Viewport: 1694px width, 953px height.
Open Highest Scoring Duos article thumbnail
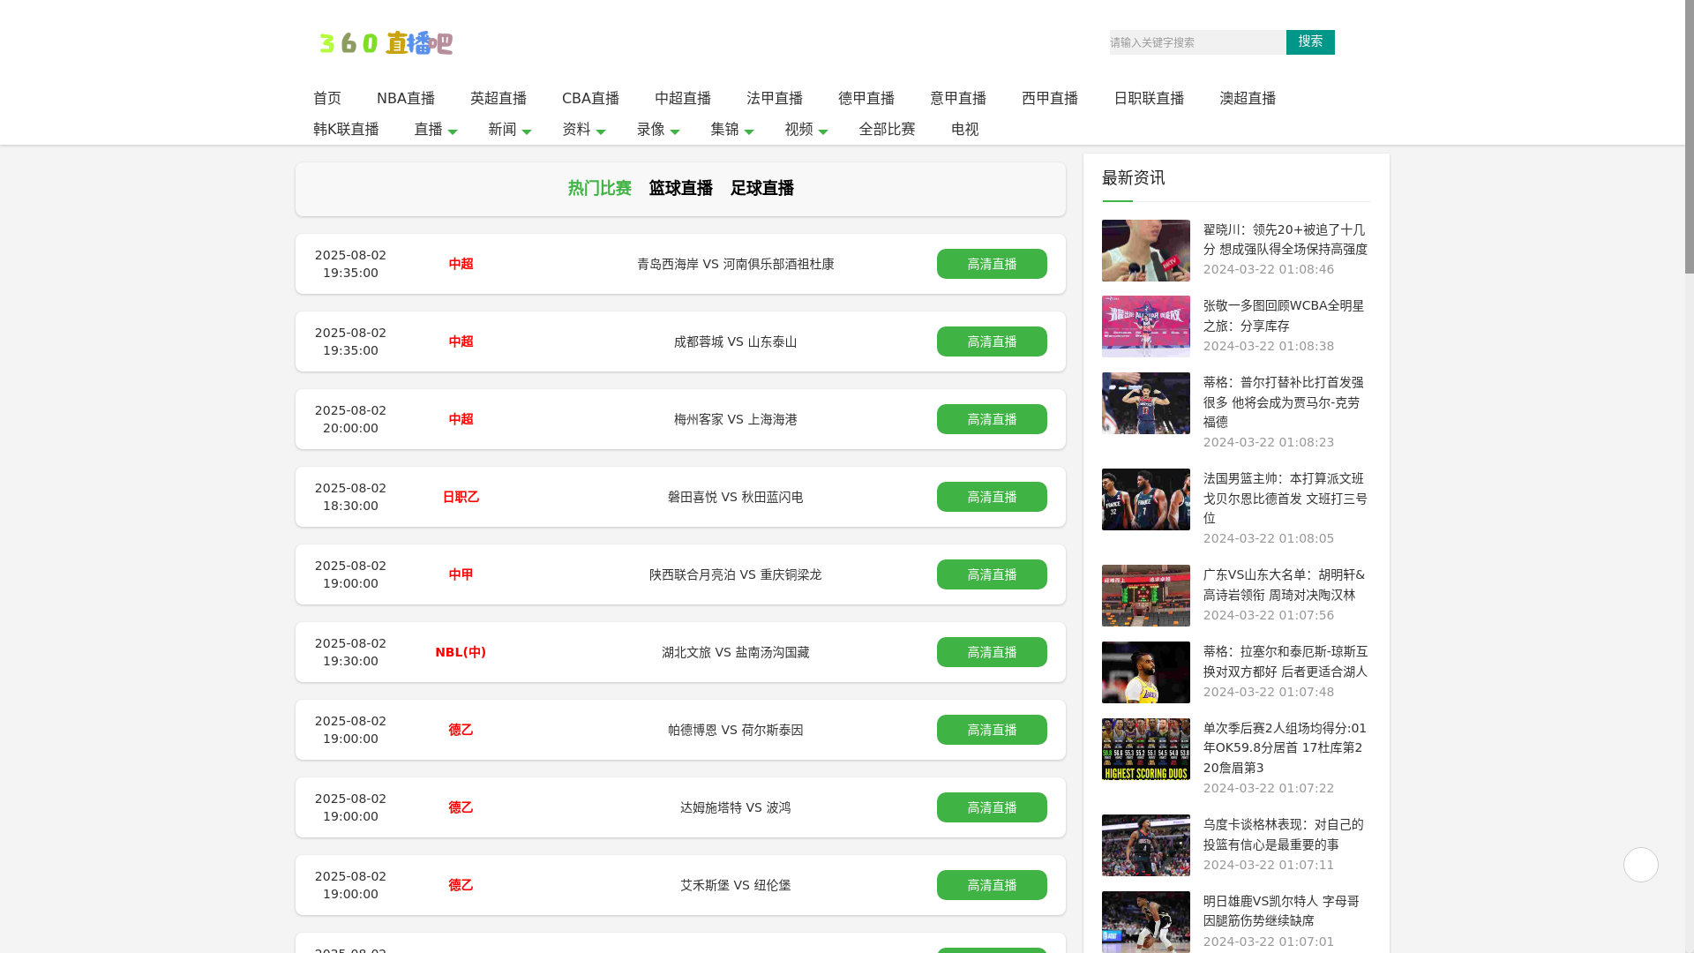1145,749
